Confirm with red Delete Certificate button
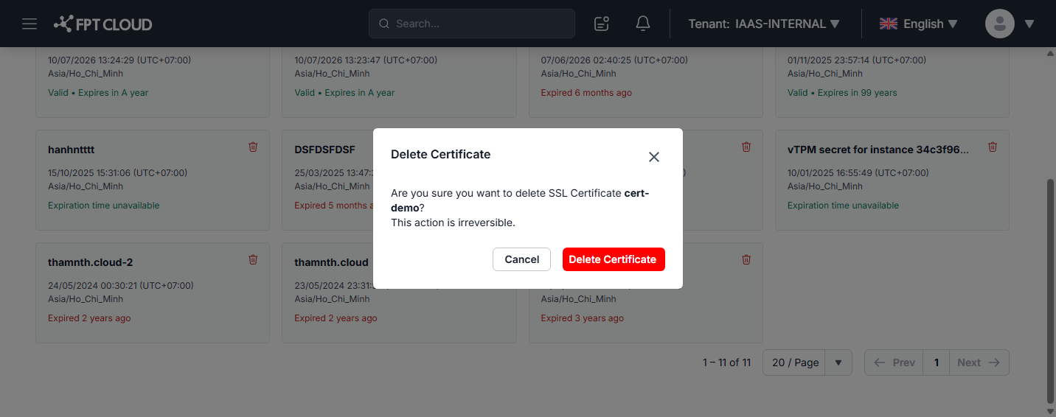 click(x=614, y=259)
